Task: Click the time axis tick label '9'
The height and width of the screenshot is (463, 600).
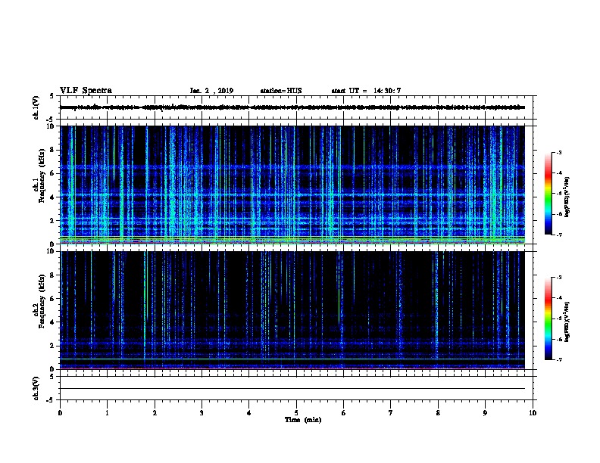Action: click(485, 413)
